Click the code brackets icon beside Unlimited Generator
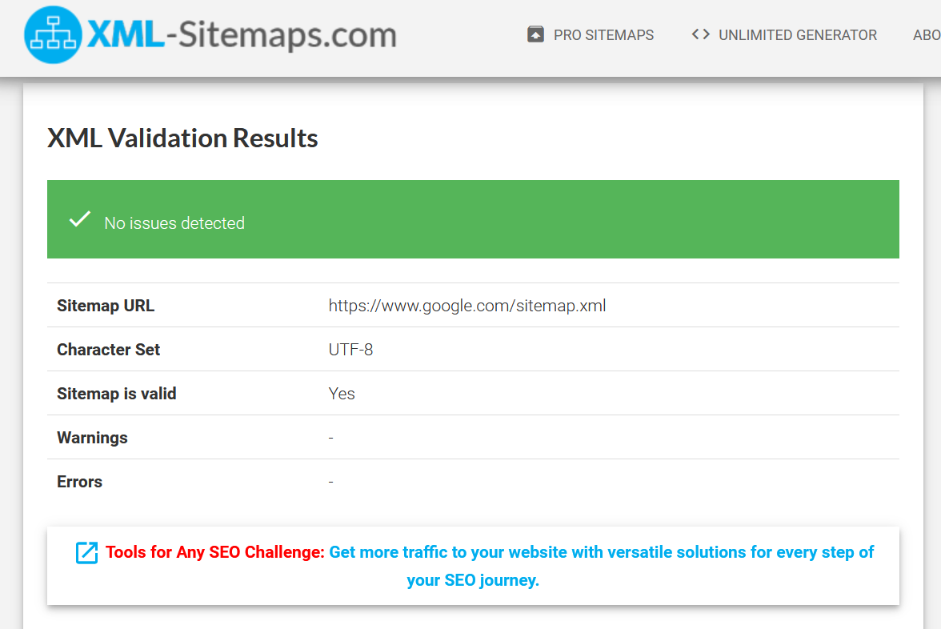The width and height of the screenshot is (941, 629). pos(701,34)
